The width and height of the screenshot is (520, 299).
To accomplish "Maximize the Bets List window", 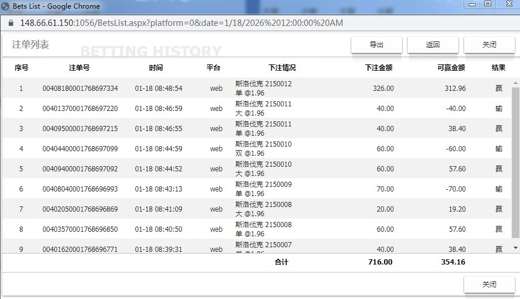I will pos(488,4).
